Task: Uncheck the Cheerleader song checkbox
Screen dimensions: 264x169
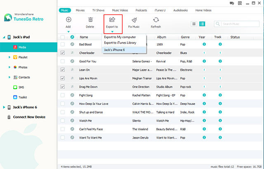Action: [x=63, y=53]
